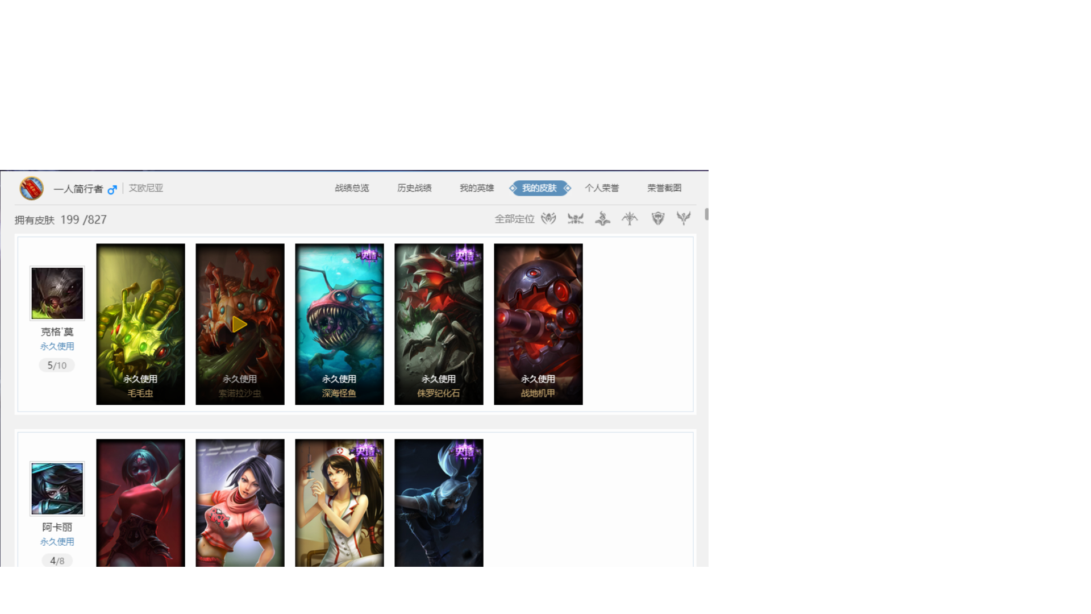Filter skins by the Mage flame icon
This screenshot has width=1091, height=614.
pos(602,219)
